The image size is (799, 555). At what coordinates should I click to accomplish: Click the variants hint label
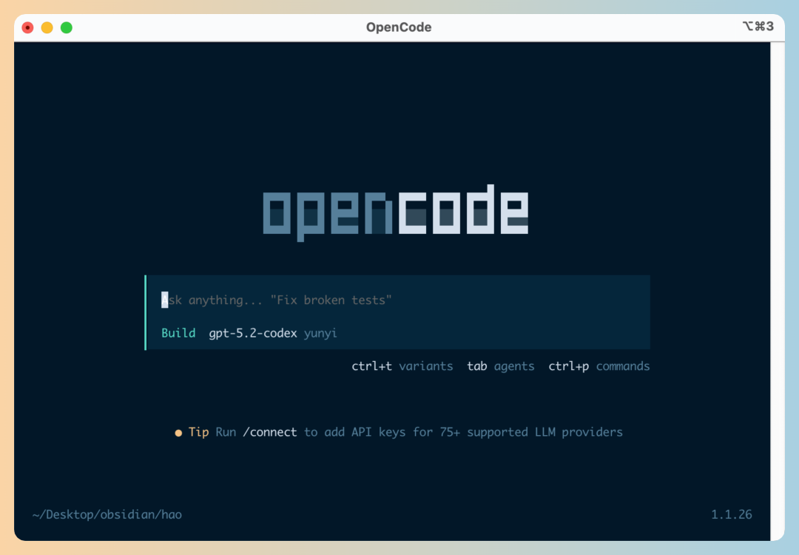tap(426, 366)
